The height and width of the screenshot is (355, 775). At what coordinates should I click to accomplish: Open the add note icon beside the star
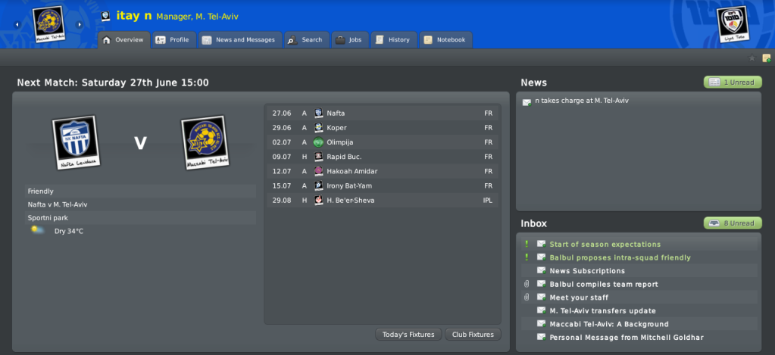tap(767, 58)
